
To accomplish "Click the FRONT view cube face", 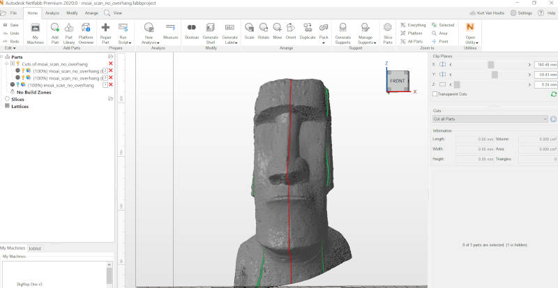I will tap(398, 81).
